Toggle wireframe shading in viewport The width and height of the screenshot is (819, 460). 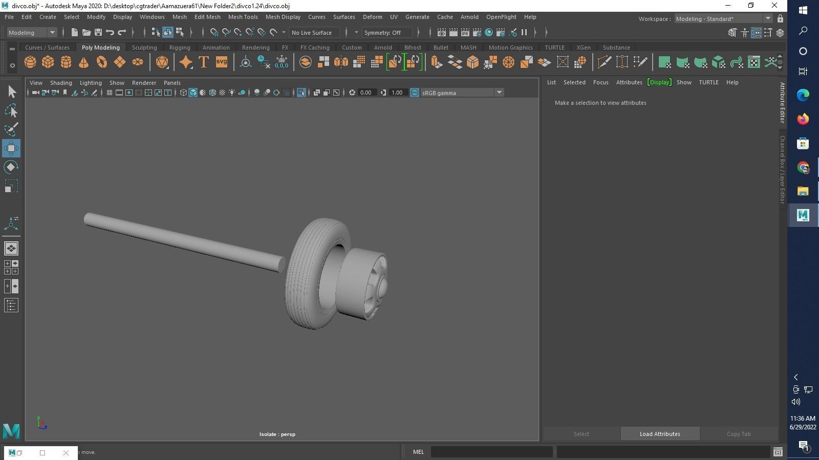183,93
